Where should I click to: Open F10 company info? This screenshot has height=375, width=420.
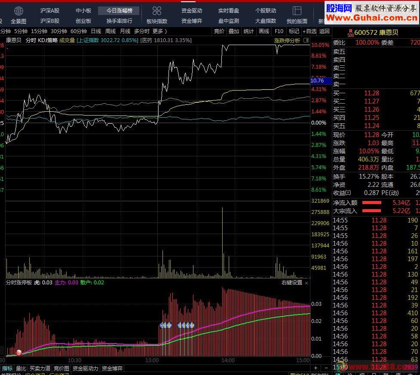point(279,31)
